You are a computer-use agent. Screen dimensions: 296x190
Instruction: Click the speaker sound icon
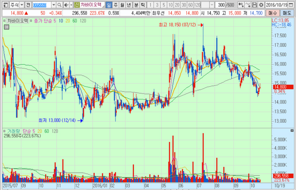[65, 5]
